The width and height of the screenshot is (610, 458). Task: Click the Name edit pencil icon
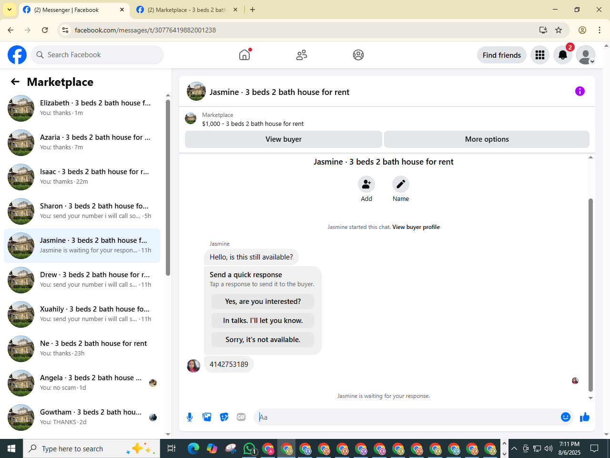(x=401, y=184)
